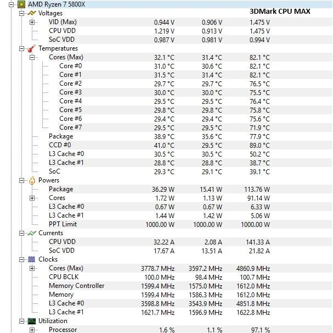Click the 3DMark CPU MAX heading

280,12
